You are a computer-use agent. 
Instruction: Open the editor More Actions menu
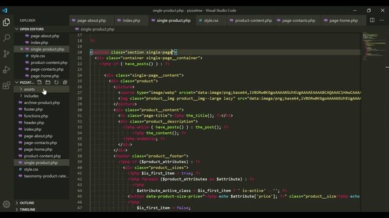tap(382, 20)
